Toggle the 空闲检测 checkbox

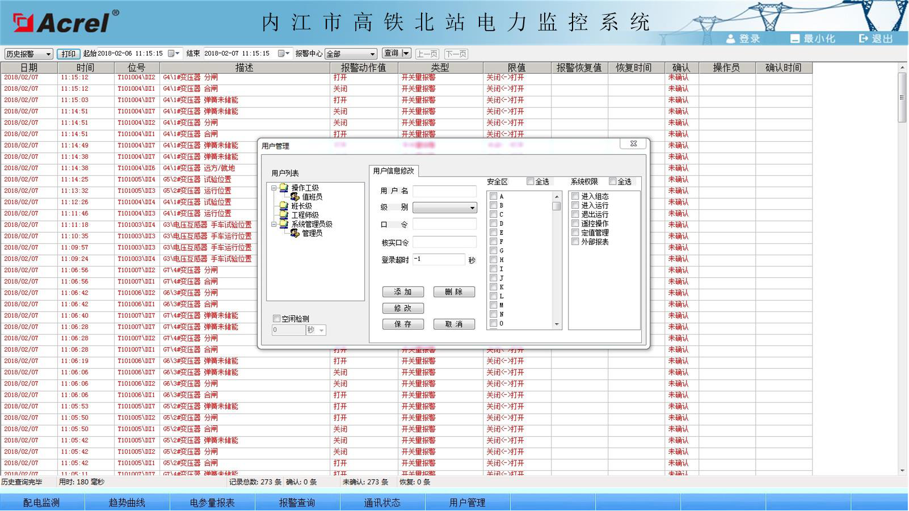pyautogui.click(x=276, y=319)
